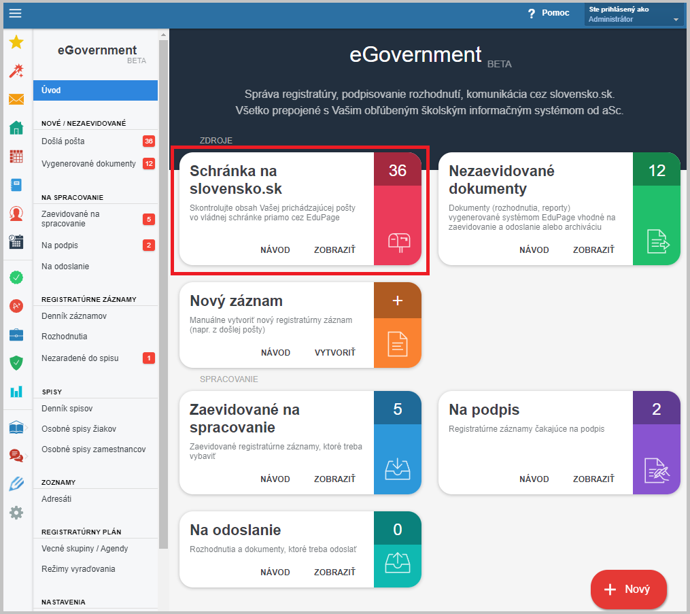Select Vecné skupiny / Agendy in the sidebar

tap(95, 549)
